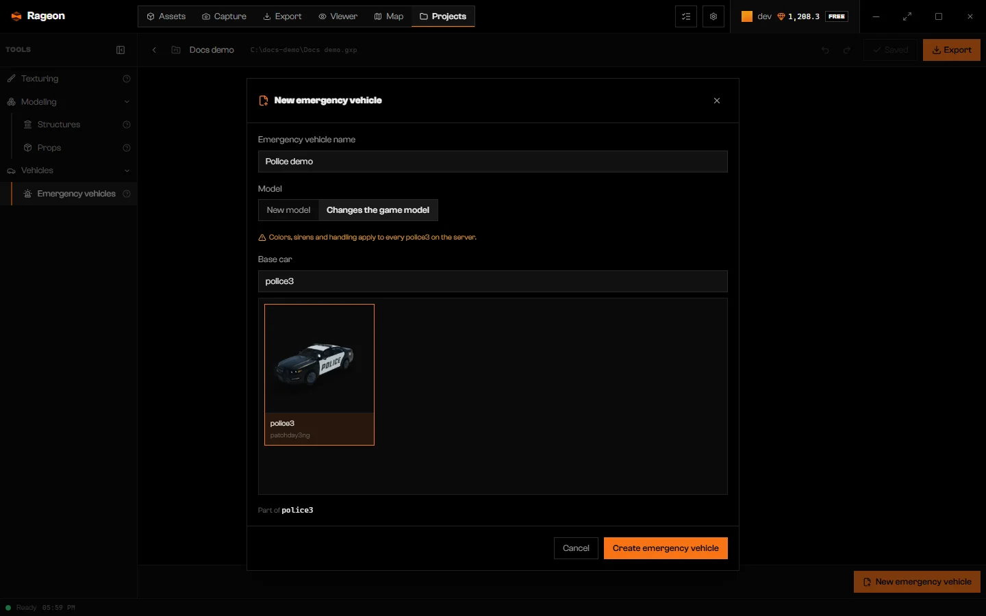Viewport: 986px width, 616px height.
Task: Open Texturing in the tools sidebar
Action: tap(40, 79)
